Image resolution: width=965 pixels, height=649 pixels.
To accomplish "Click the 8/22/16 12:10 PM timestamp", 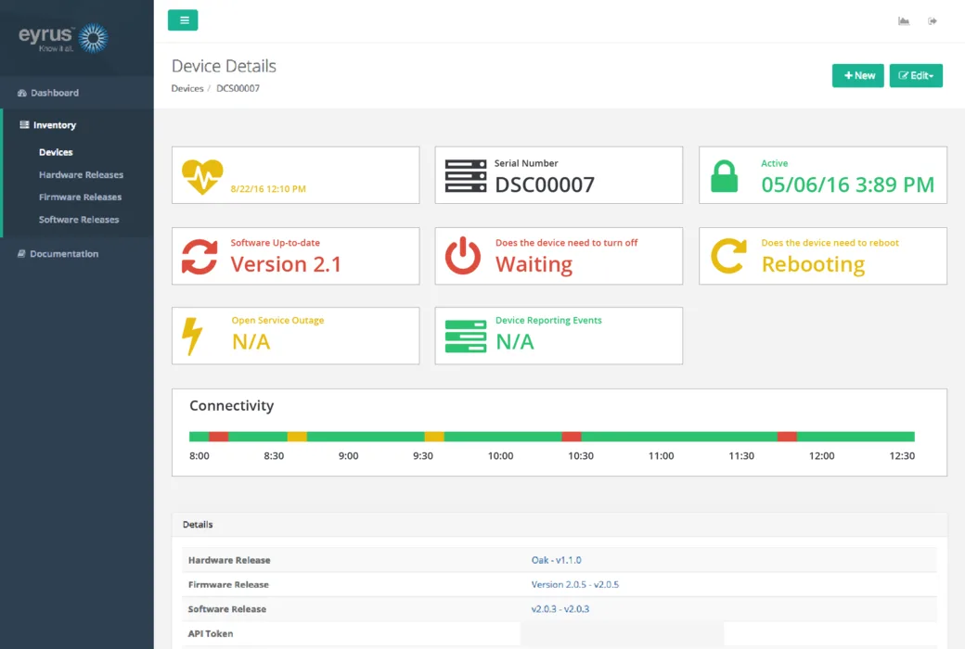I will (268, 189).
